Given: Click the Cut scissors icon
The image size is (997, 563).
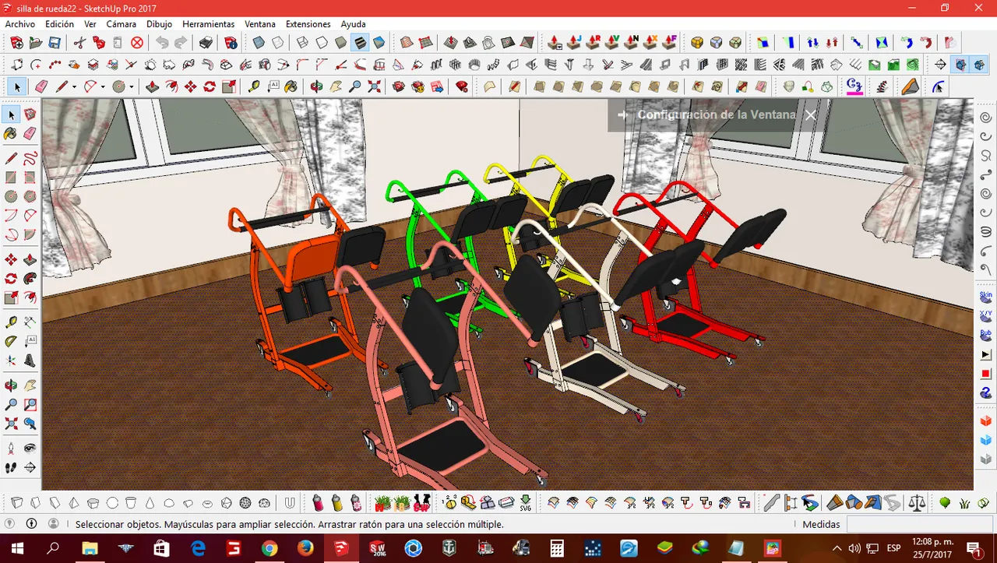Looking at the screenshot, I should (x=79, y=43).
